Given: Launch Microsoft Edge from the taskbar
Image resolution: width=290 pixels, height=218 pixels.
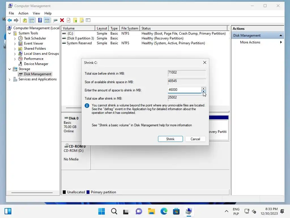Looking at the screenshot, I should point(164,211).
